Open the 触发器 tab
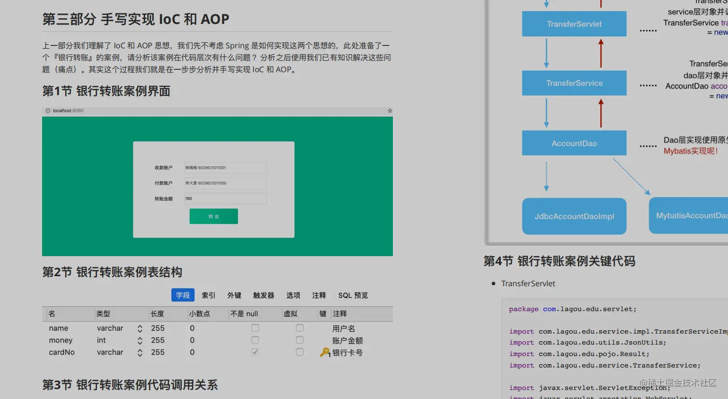 pyautogui.click(x=263, y=295)
